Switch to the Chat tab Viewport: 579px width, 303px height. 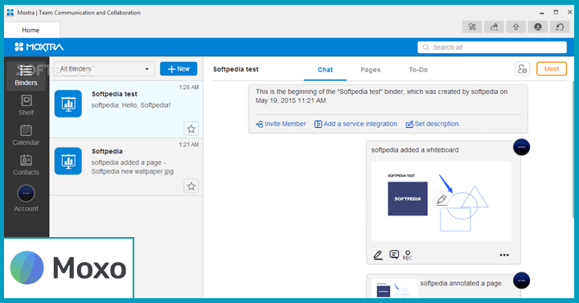click(325, 70)
